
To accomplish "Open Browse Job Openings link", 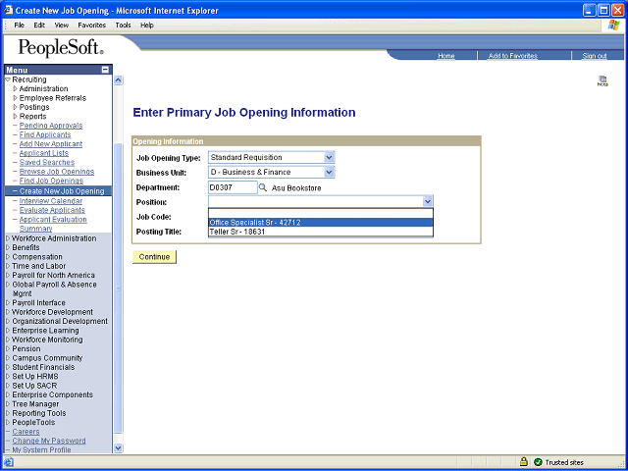I will (x=57, y=172).
